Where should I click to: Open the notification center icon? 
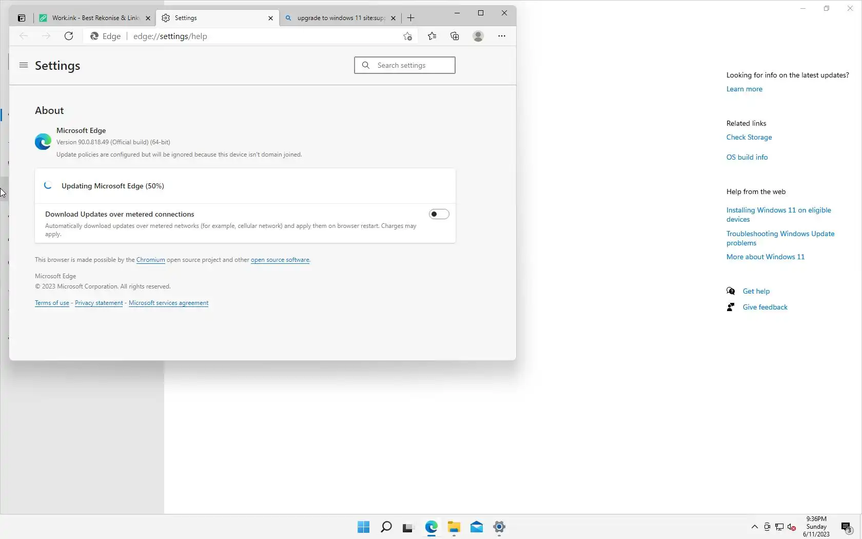pos(847,527)
